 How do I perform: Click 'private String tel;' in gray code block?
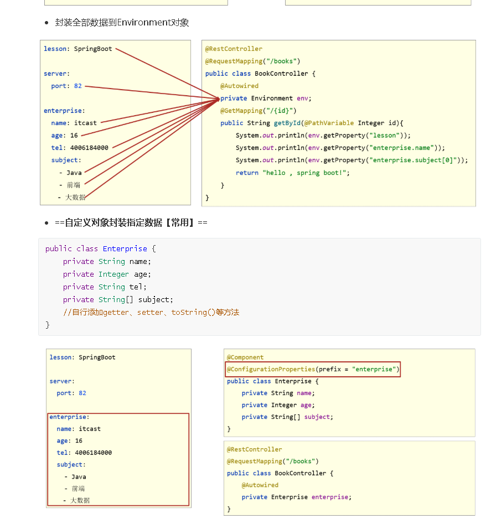105,287
